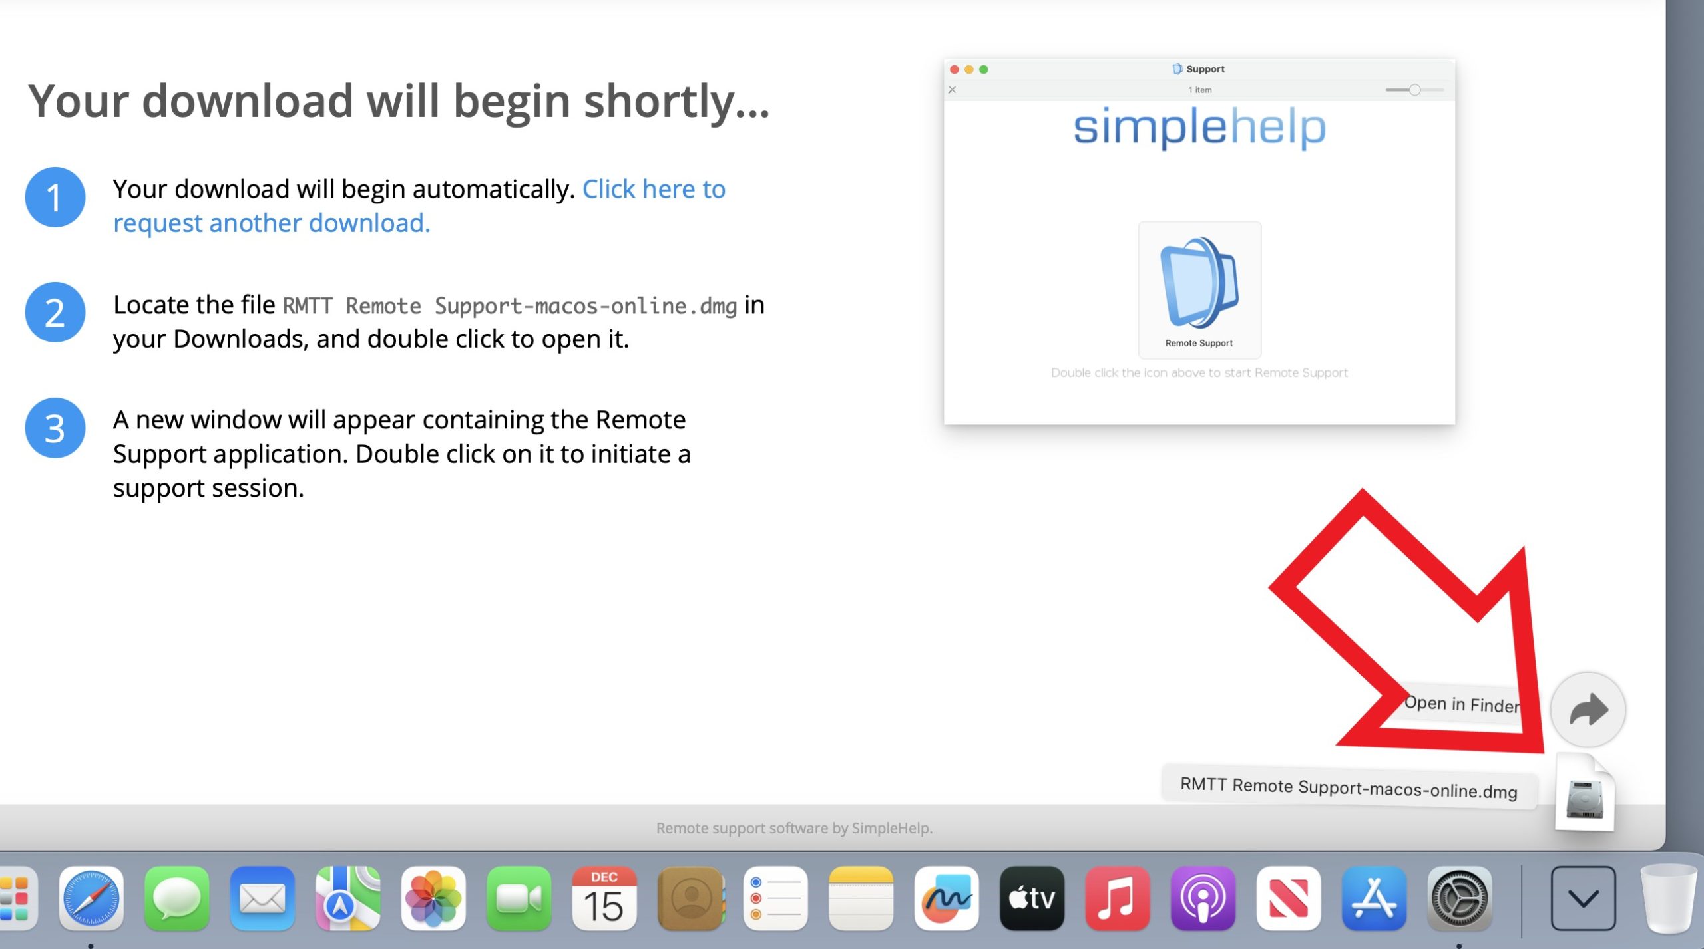Image resolution: width=1704 pixels, height=949 pixels.
Task: Launch Safari from the dock
Action: coord(91,898)
